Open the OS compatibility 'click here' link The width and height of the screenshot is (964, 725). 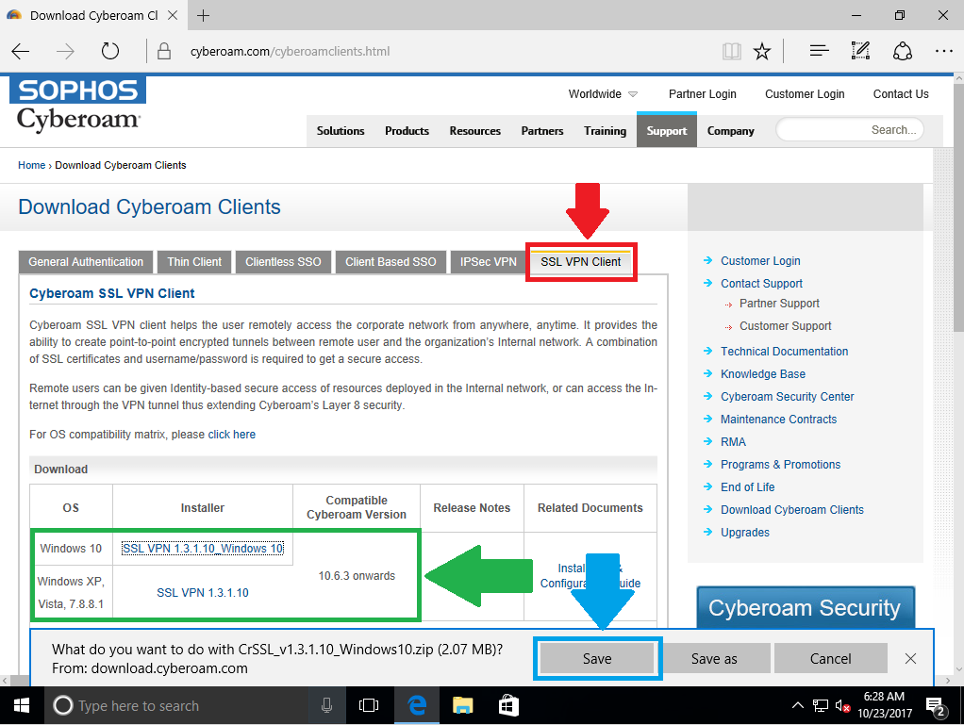point(232,435)
